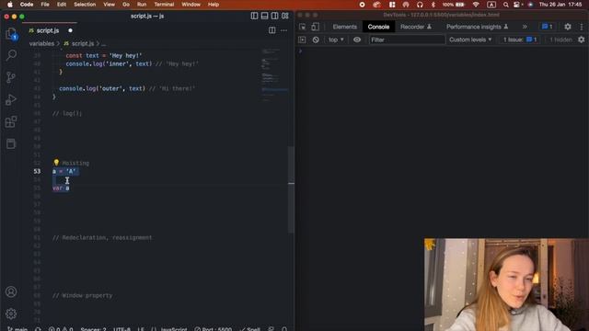Screen dimensions: 589x331
Task: Open DevTools more options kebab menu
Action: 582,27
